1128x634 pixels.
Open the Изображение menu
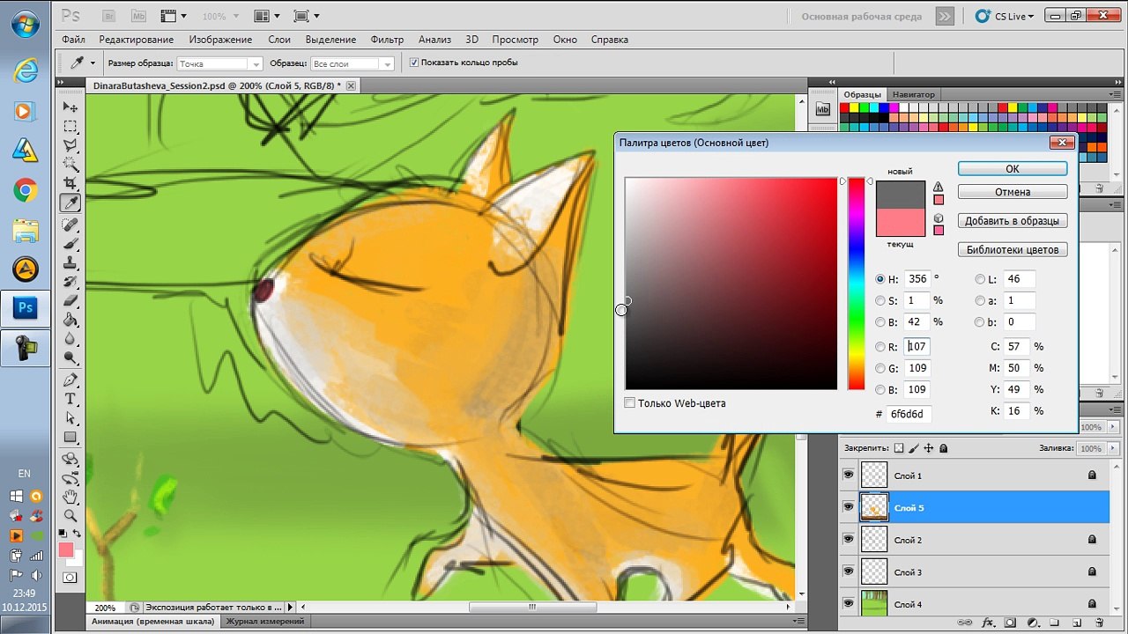pos(220,40)
